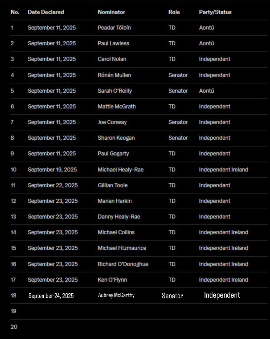
Task: Select Michael Healy-Rae nominator name
Action: point(120,169)
